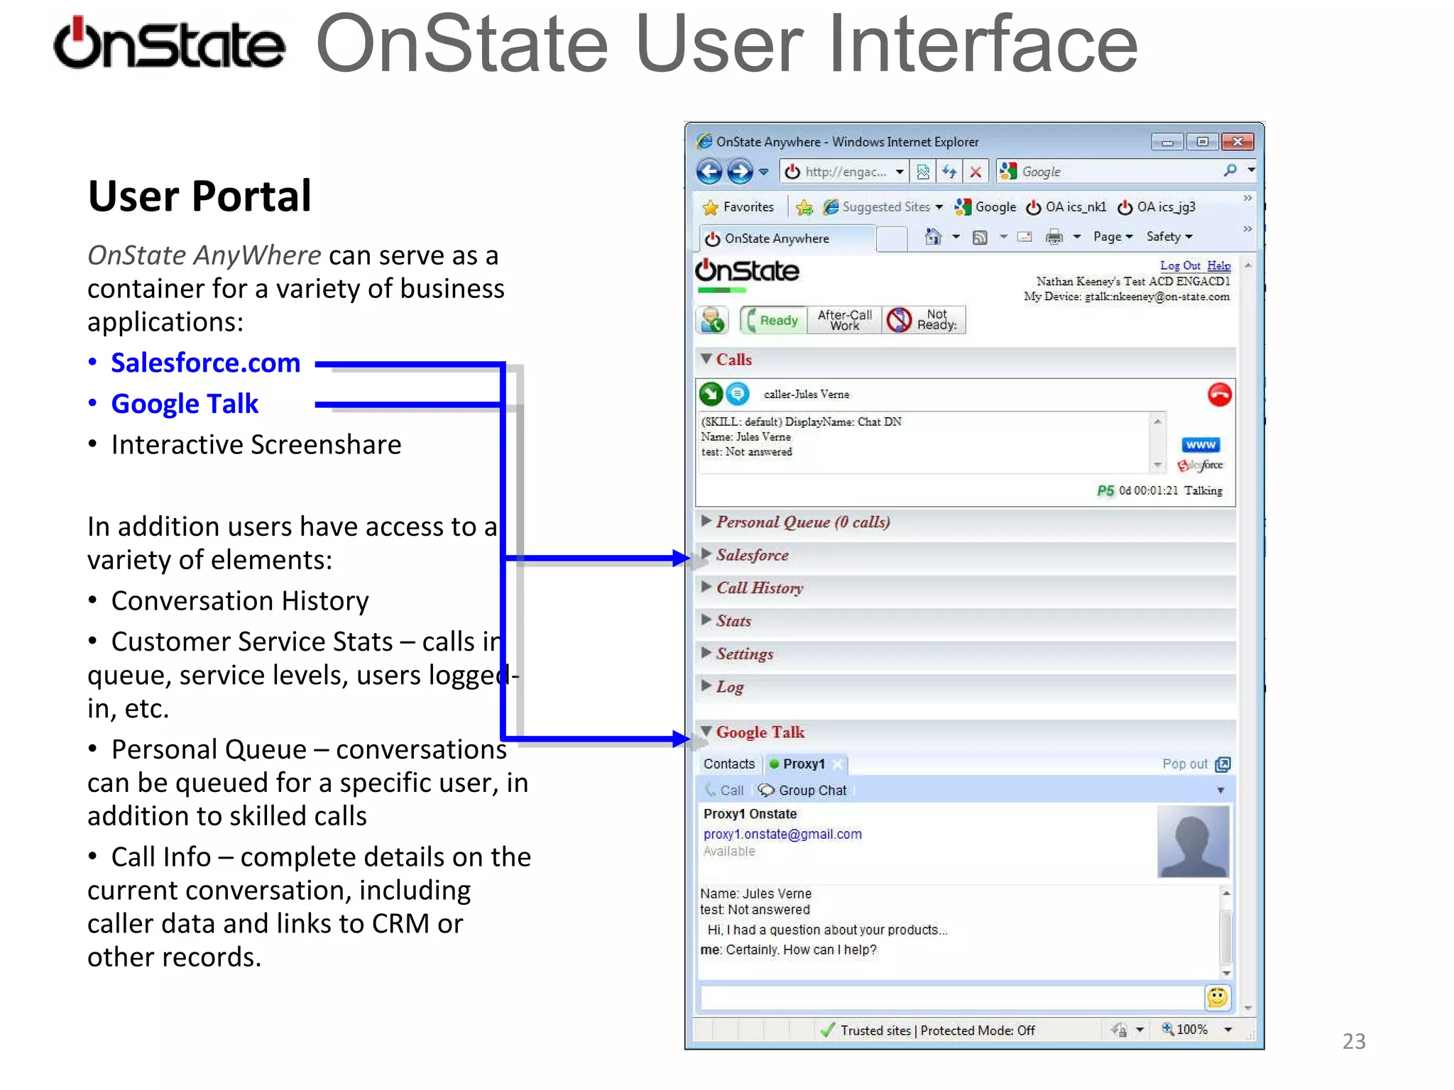1454x1090 pixels.
Task: Click the browser Back arrow button
Action: point(709,172)
